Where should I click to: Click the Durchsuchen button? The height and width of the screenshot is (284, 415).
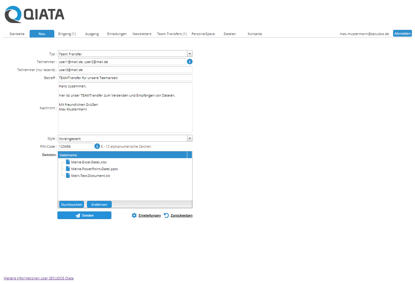point(72,205)
